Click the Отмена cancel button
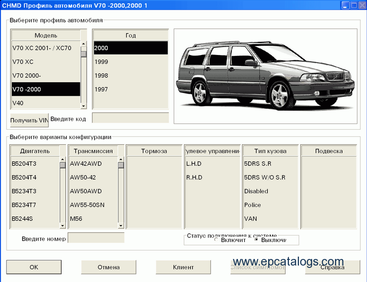 point(109,267)
